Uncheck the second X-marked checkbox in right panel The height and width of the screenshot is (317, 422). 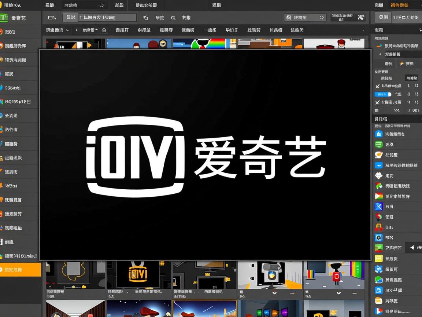click(377, 102)
